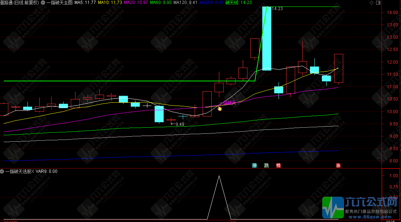Select the 普路通(日线.前复权) stock title
The width and height of the screenshot is (401, 222).
pyautogui.click(x=20, y=3)
